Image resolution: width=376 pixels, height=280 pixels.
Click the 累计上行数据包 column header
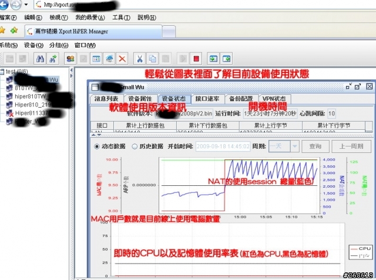(145, 126)
